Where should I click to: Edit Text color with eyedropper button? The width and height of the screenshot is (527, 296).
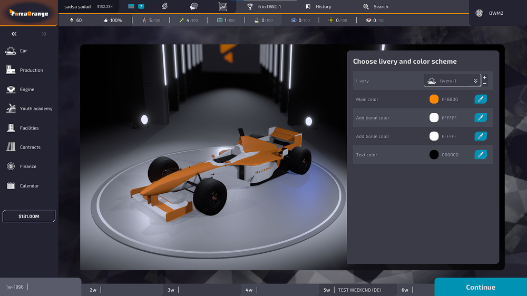coord(481,154)
